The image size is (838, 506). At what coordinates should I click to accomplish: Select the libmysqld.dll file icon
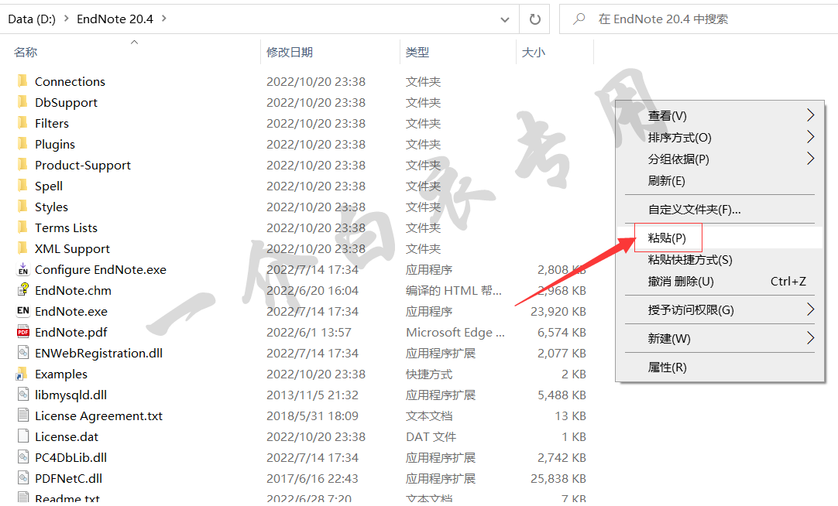[22, 395]
